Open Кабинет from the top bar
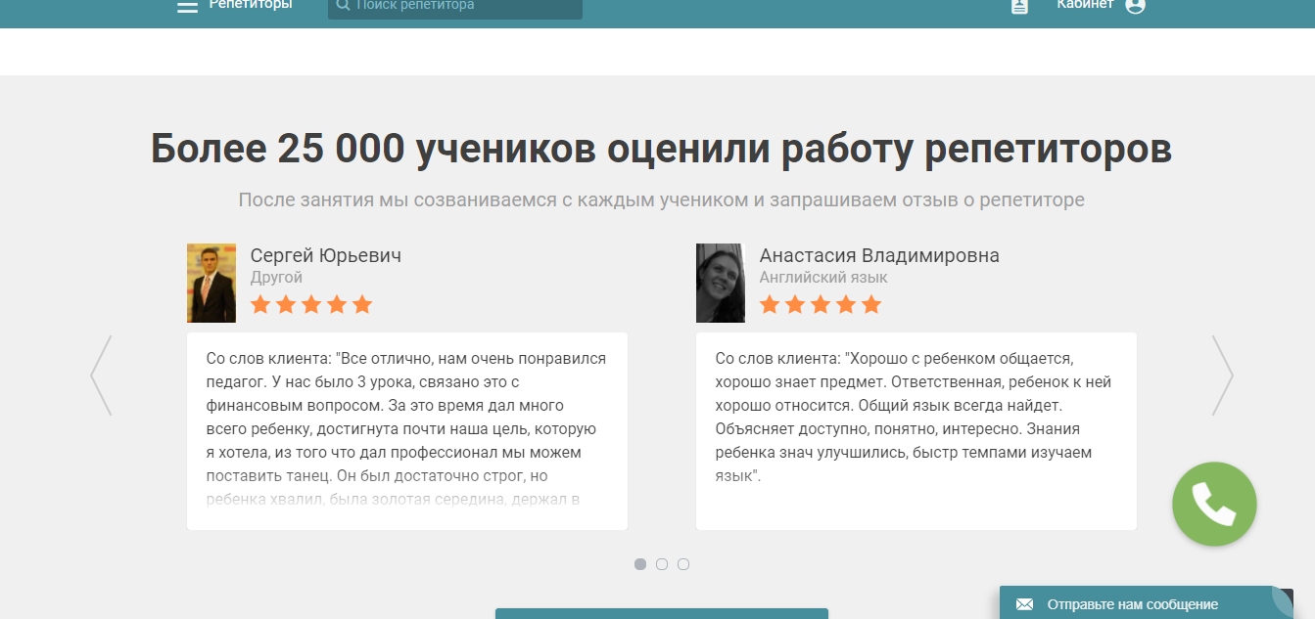 point(1084,4)
